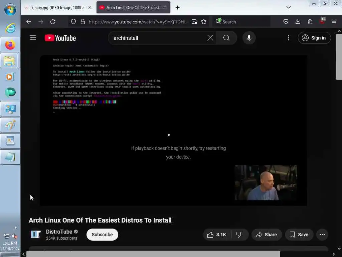Show hidden tray icons arrow
Screen dimensions: 342x257
[16, 228]
